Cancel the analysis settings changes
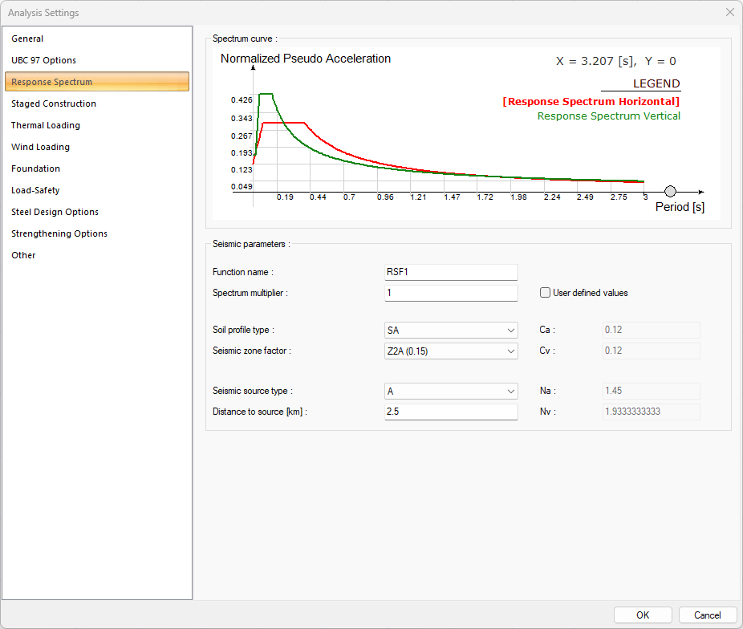 point(707,615)
